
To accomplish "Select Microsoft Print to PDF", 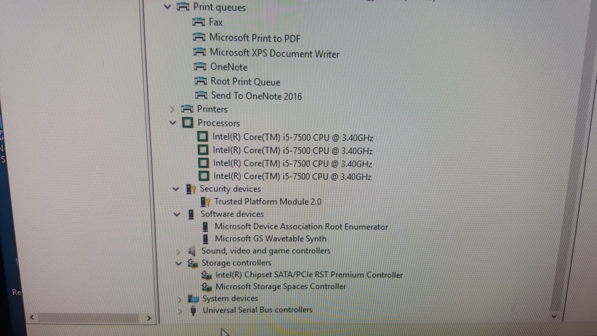I will [255, 38].
